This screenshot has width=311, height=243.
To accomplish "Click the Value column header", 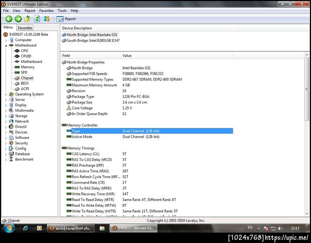I will tap(177, 55).
